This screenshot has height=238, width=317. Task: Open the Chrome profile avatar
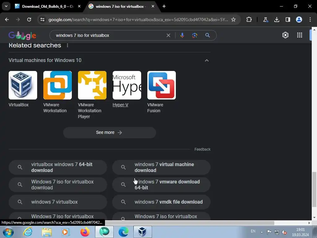[x=299, y=20]
